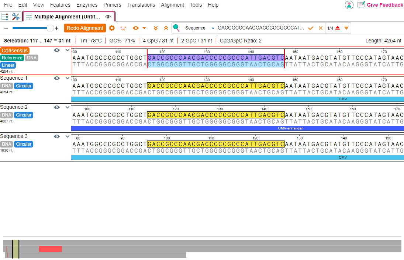404x260 pixels.
Task: Open the Edit menu
Action: coord(23,5)
